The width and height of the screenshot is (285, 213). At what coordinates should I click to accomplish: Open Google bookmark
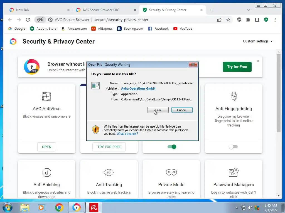tap(17, 29)
